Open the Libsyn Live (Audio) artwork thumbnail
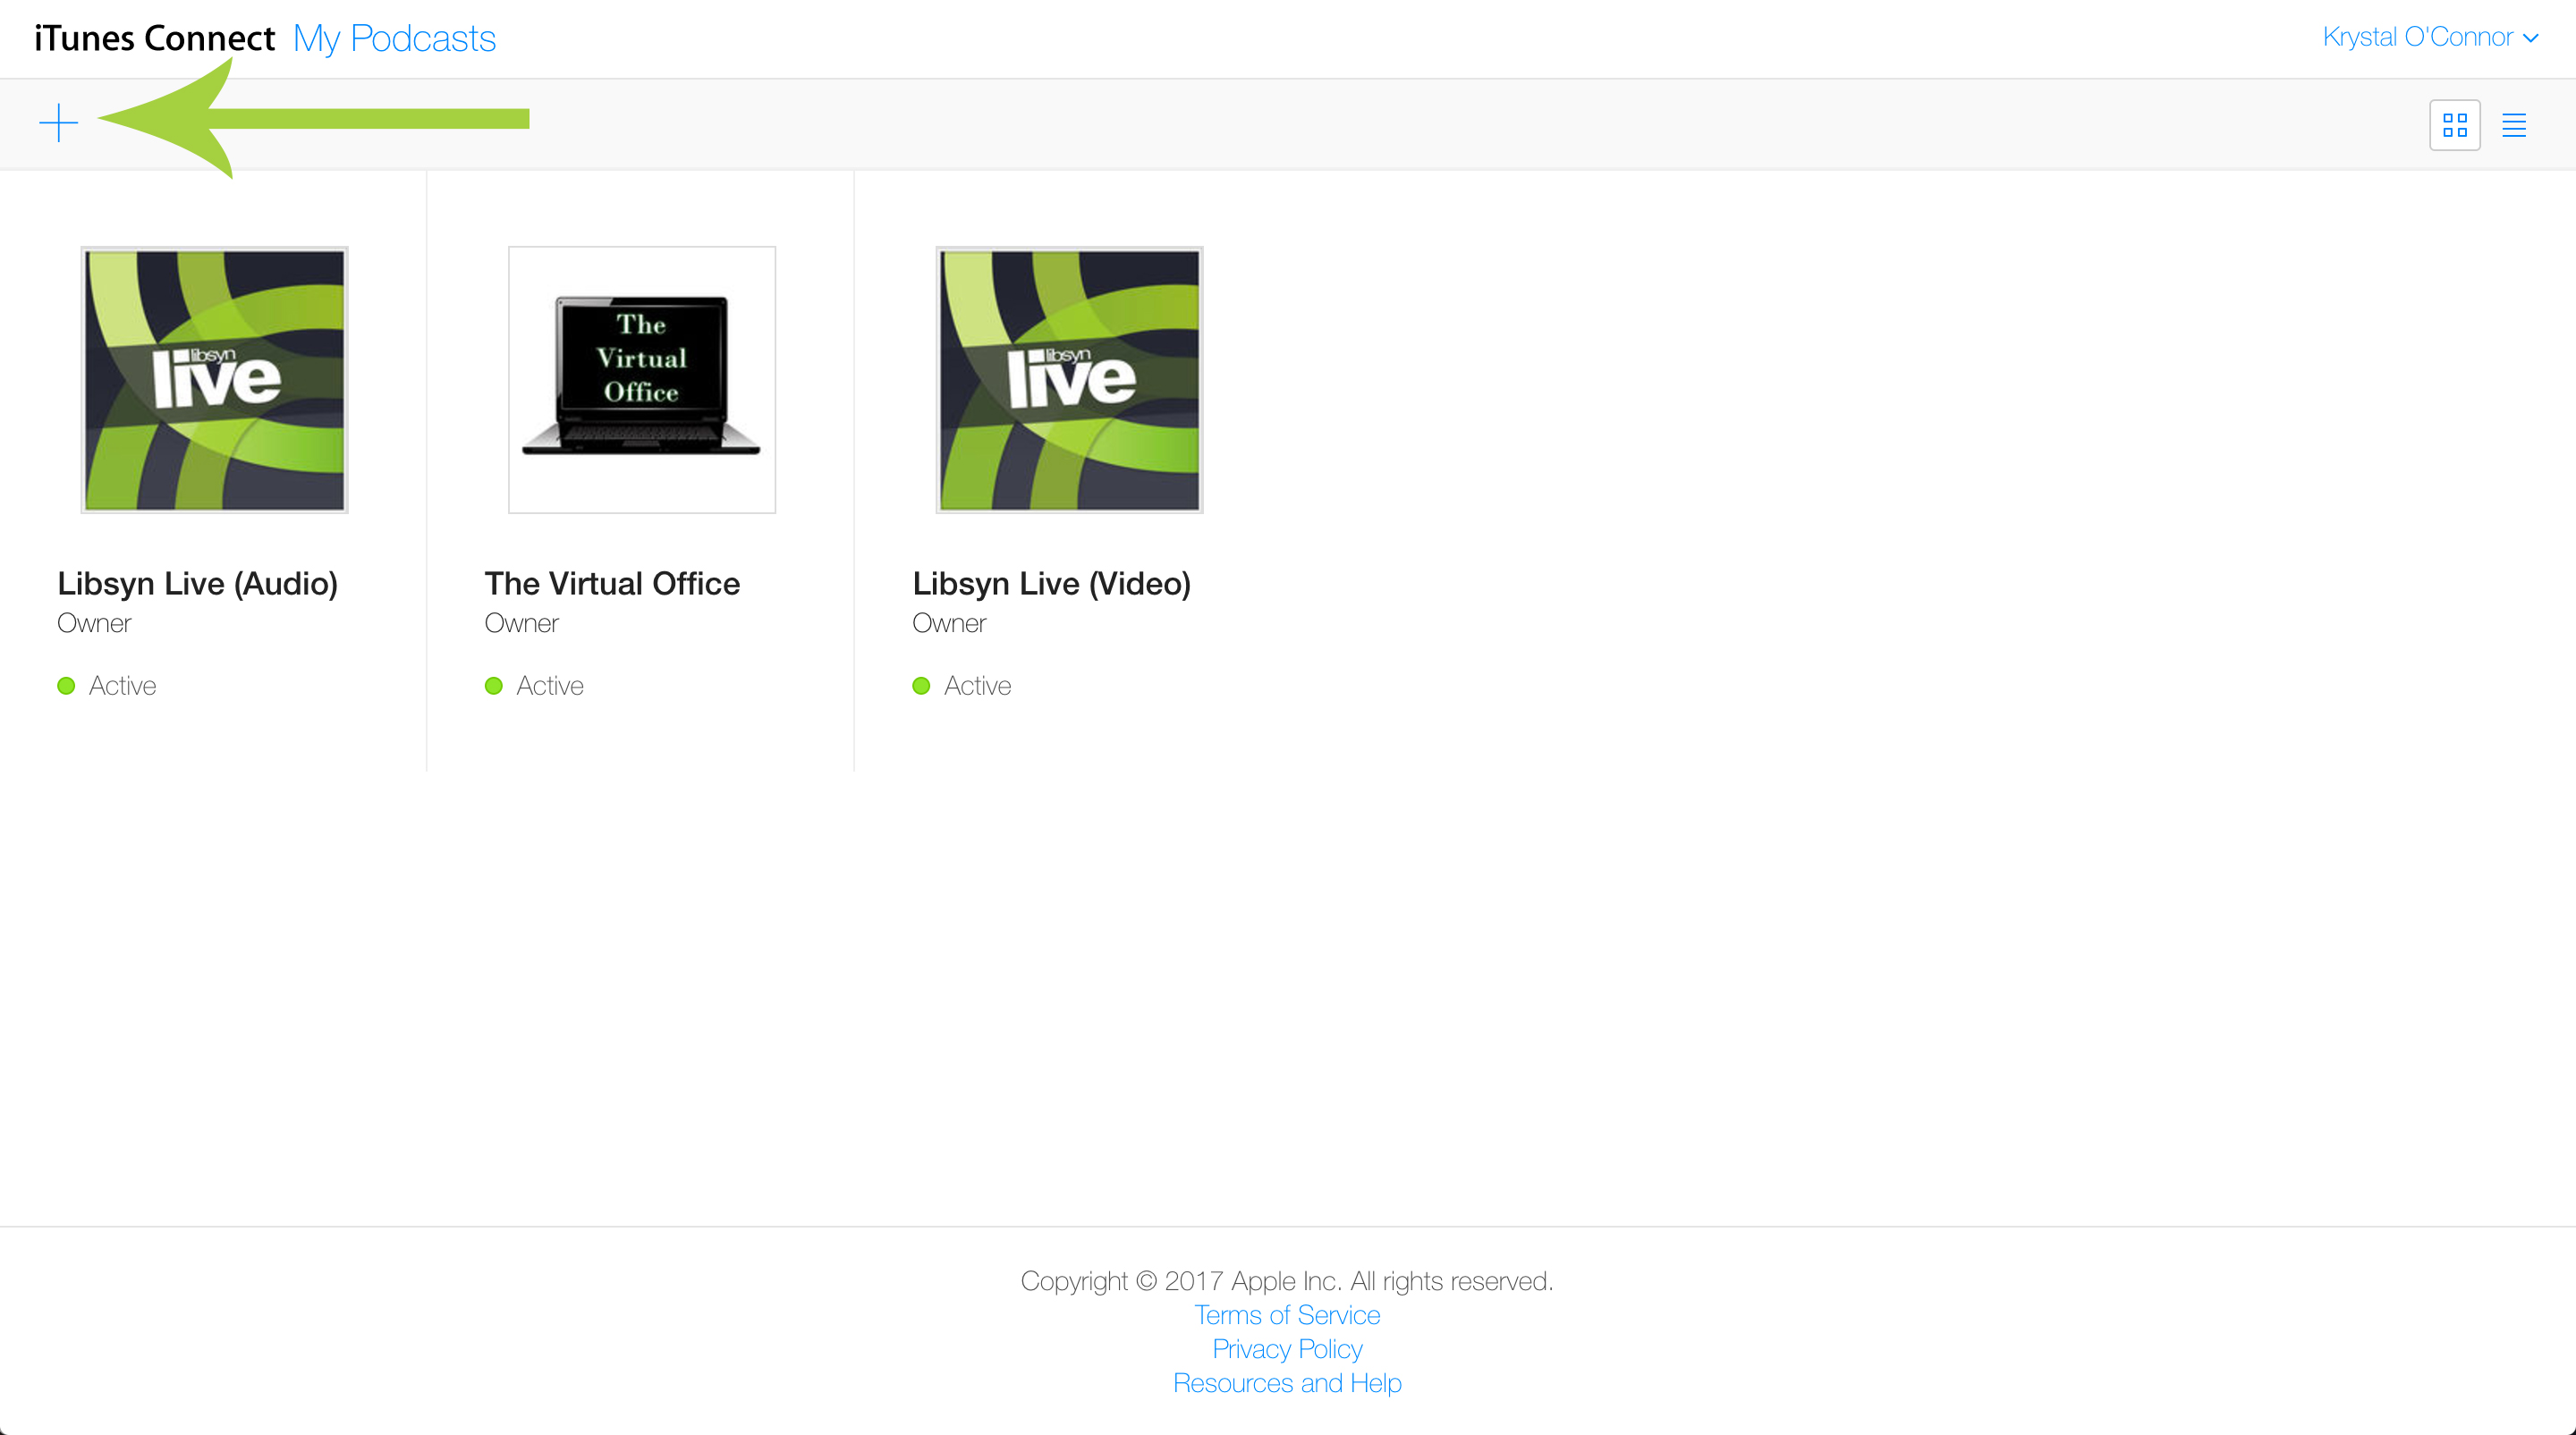The width and height of the screenshot is (2576, 1435). [x=214, y=380]
